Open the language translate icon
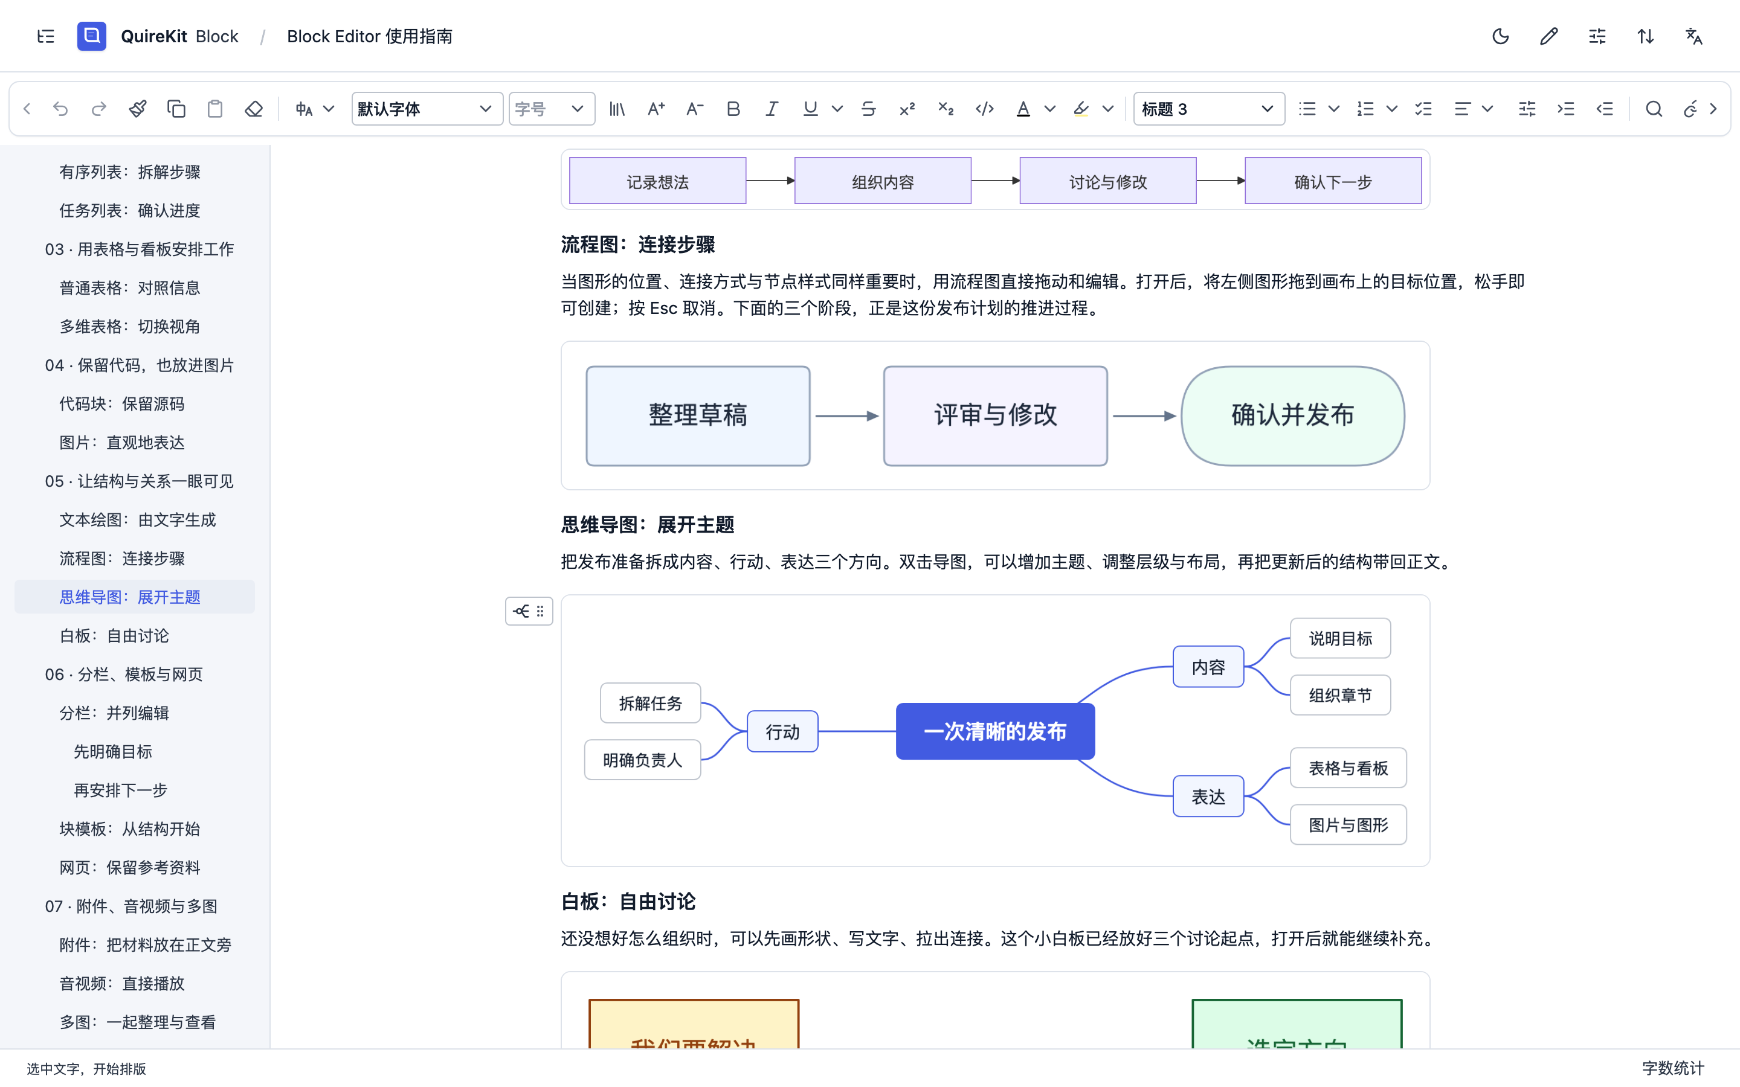1740x1087 pixels. pyautogui.click(x=1694, y=36)
